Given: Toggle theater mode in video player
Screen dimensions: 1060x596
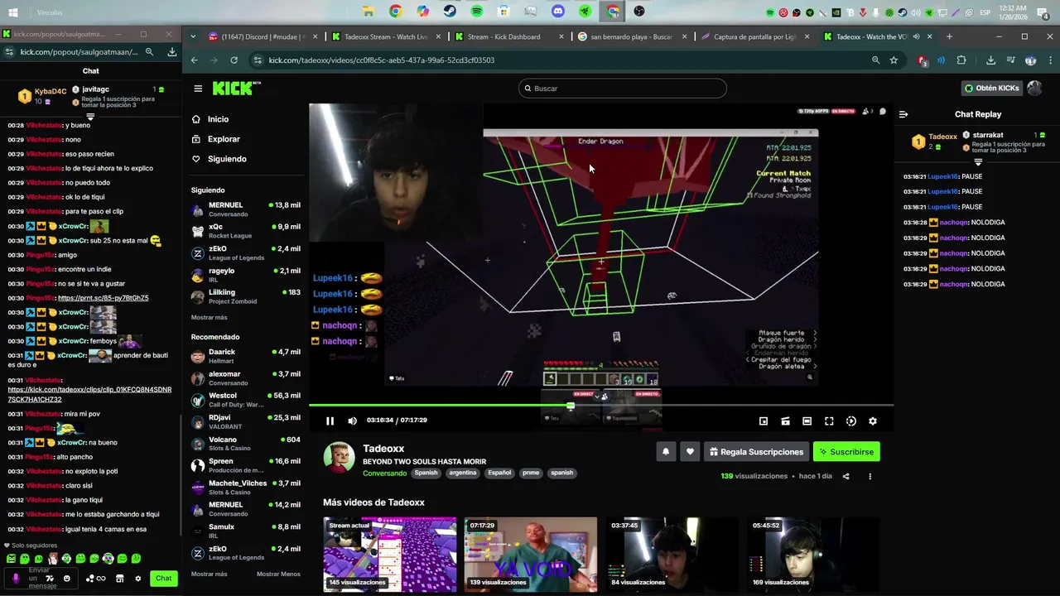Looking at the screenshot, I should point(807,421).
